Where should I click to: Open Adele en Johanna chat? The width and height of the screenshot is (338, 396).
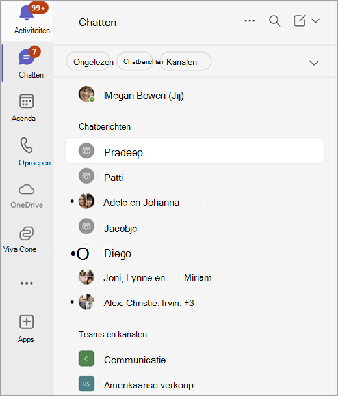pos(194,202)
